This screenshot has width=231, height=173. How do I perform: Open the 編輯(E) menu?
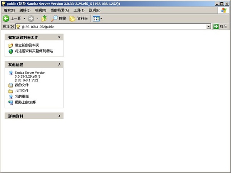point(25,10)
